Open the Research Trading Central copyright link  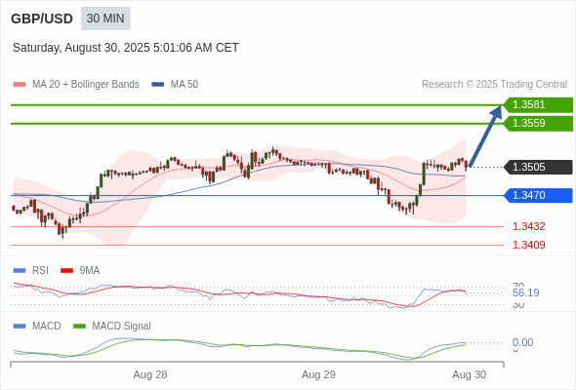494,85
